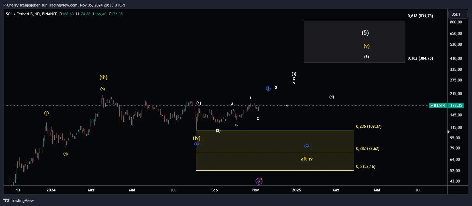
Task: Click the large (5) label in target box
Action: point(365,33)
